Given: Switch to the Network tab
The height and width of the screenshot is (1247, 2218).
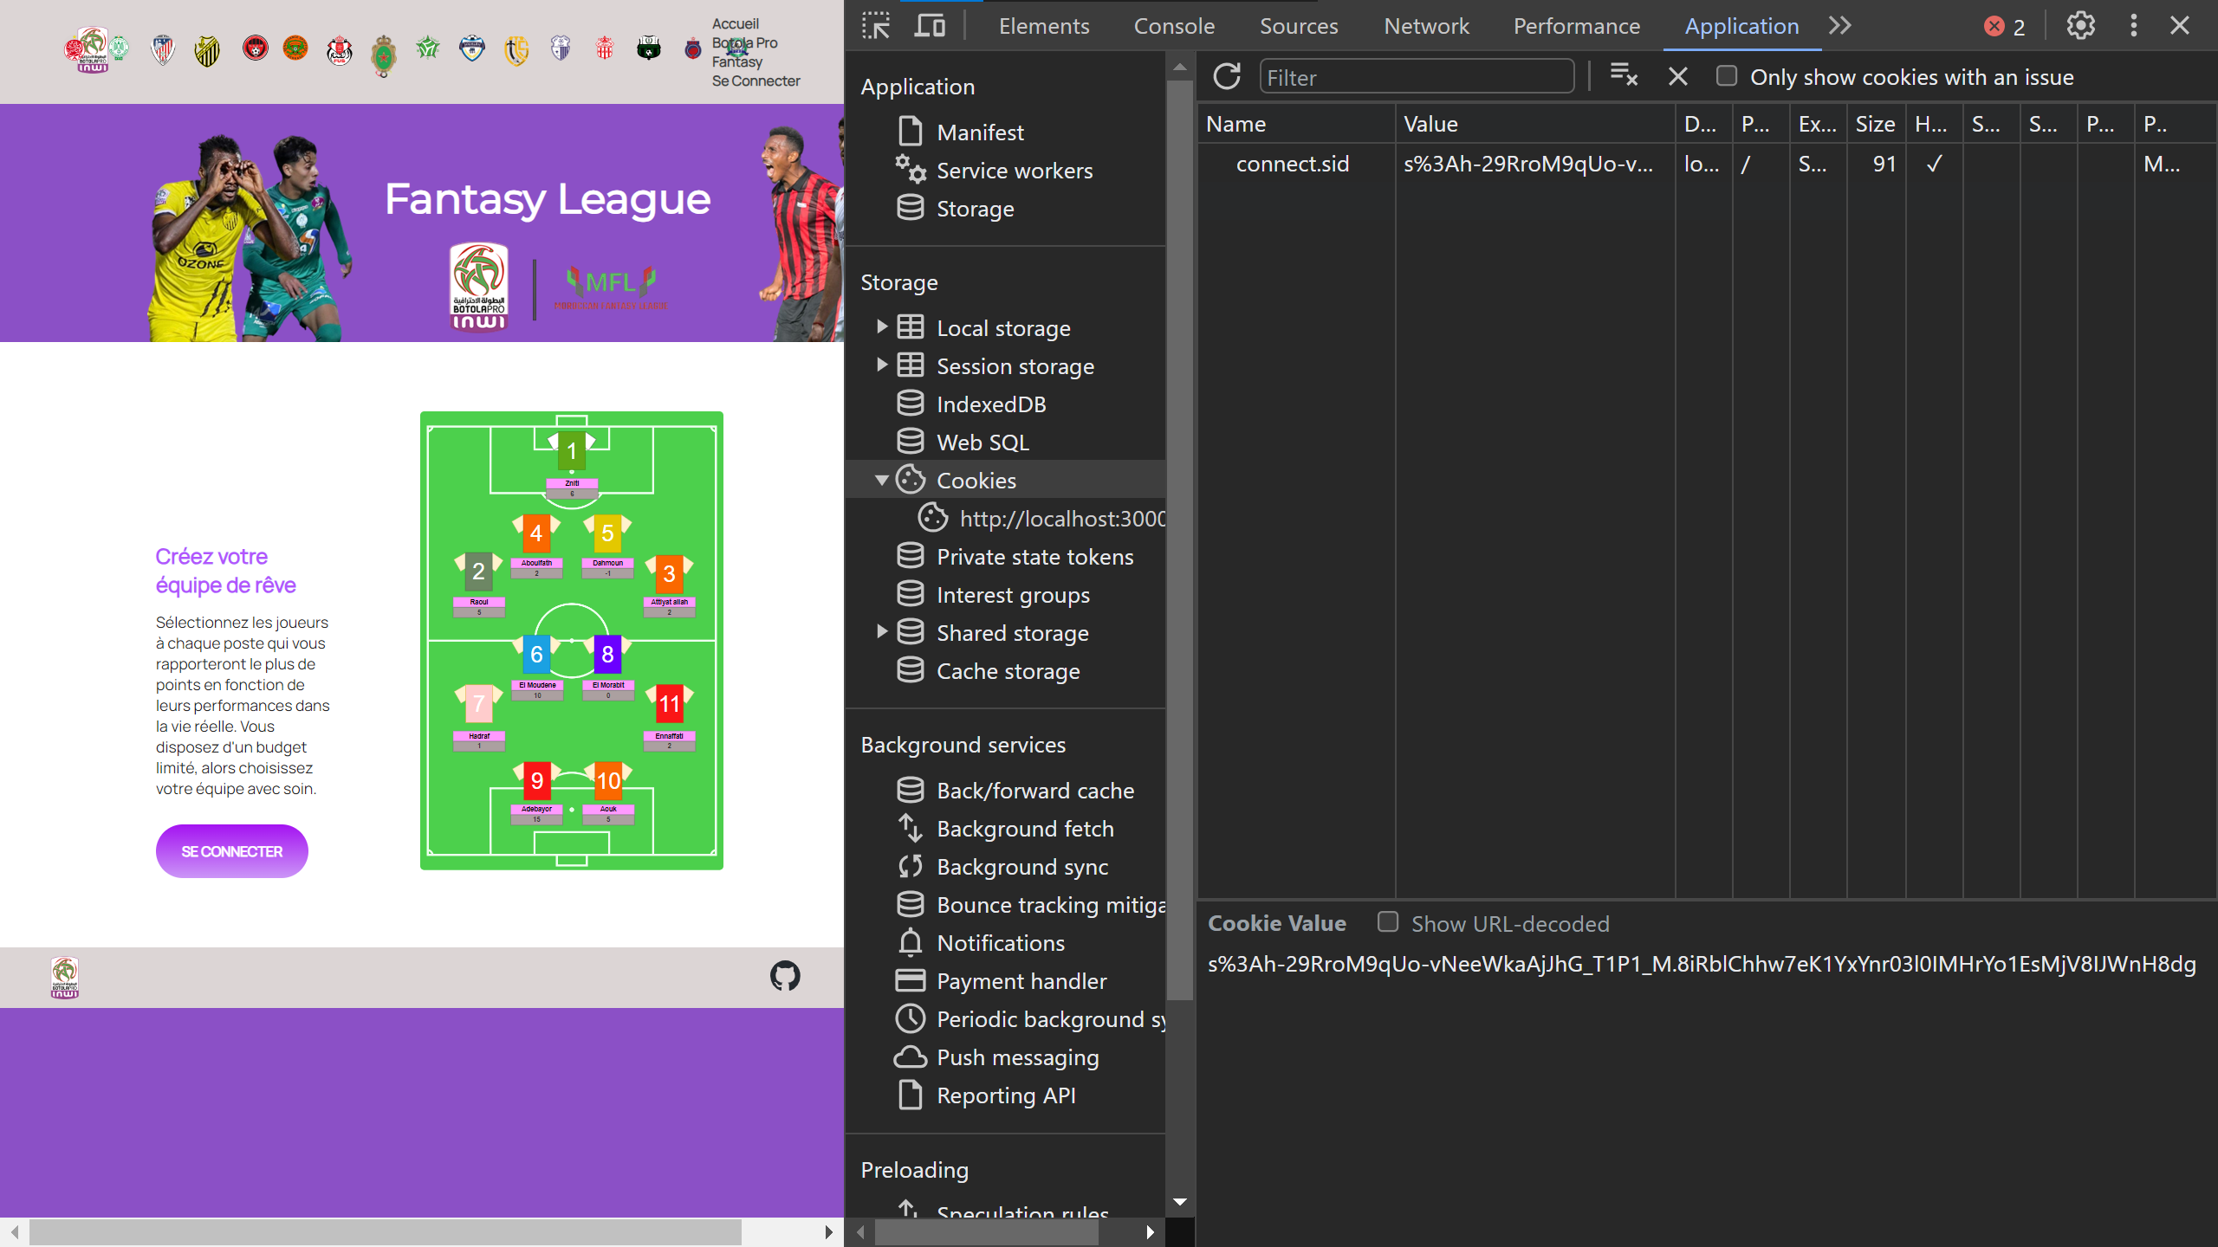Looking at the screenshot, I should 1426,26.
